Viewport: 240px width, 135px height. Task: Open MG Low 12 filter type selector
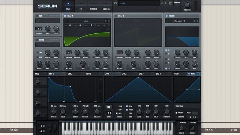[x=179, y=21]
